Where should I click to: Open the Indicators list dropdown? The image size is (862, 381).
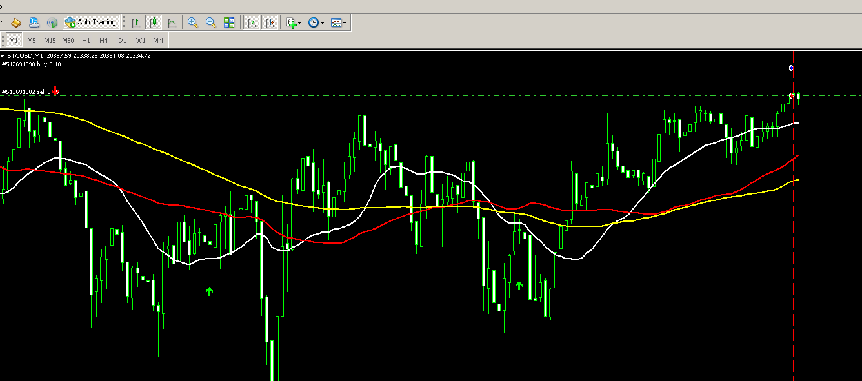coord(294,23)
